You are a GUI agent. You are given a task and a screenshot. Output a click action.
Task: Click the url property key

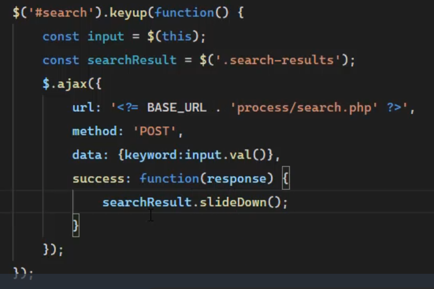83,108
